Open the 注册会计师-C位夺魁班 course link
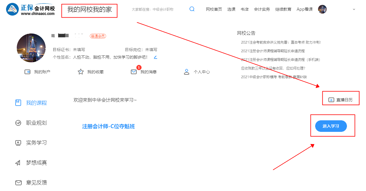366x191 pixels. pyautogui.click(x=108, y=126)
